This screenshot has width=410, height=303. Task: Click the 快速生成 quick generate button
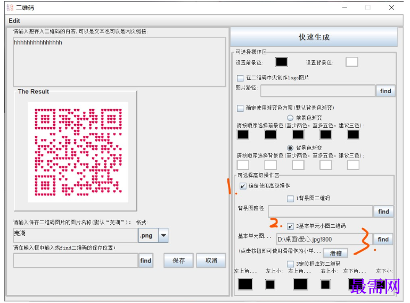(x=314, y=37)
